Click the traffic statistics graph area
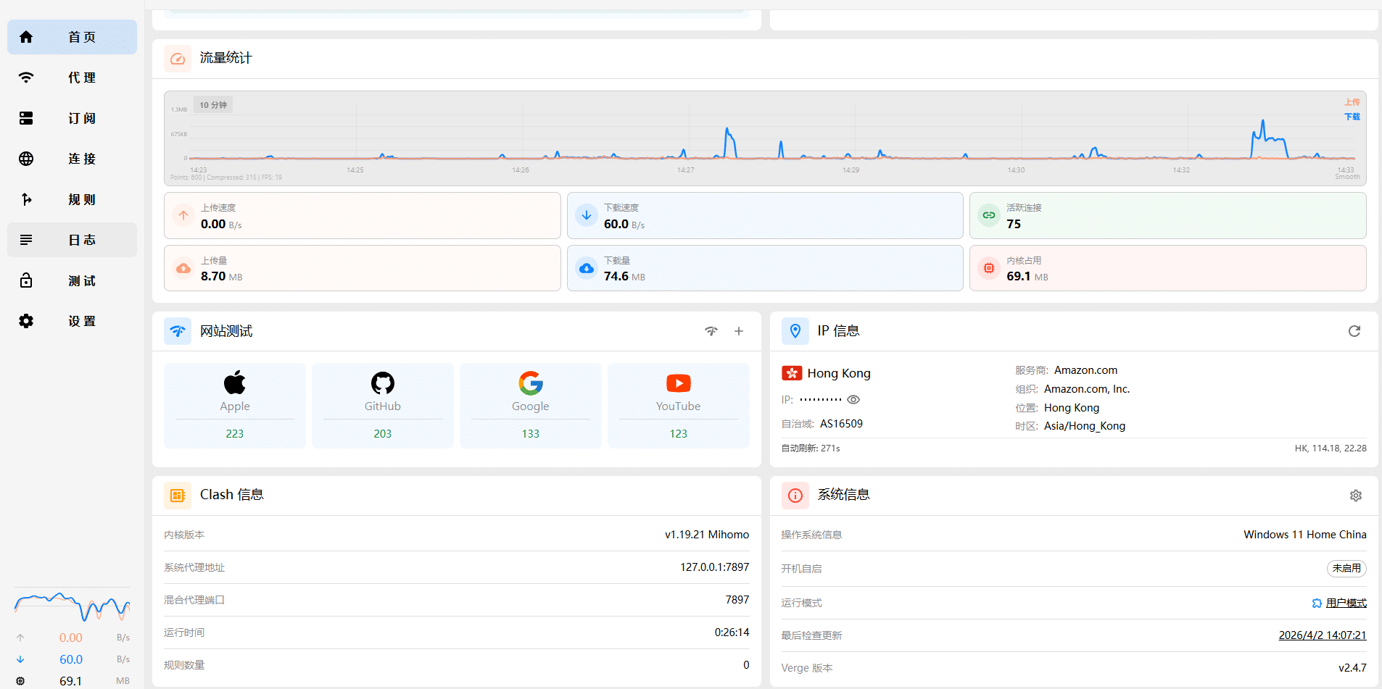1382x689 pixels. point(764,138)
